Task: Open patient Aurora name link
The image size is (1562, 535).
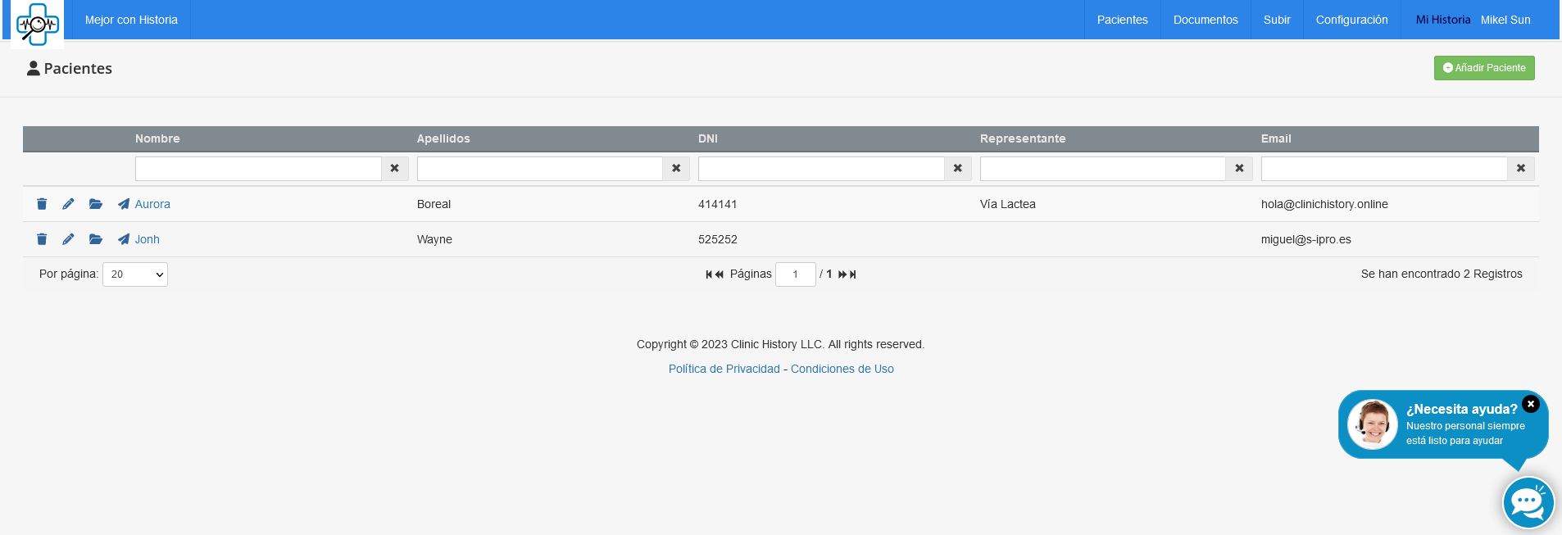Action: coord(152,204)
